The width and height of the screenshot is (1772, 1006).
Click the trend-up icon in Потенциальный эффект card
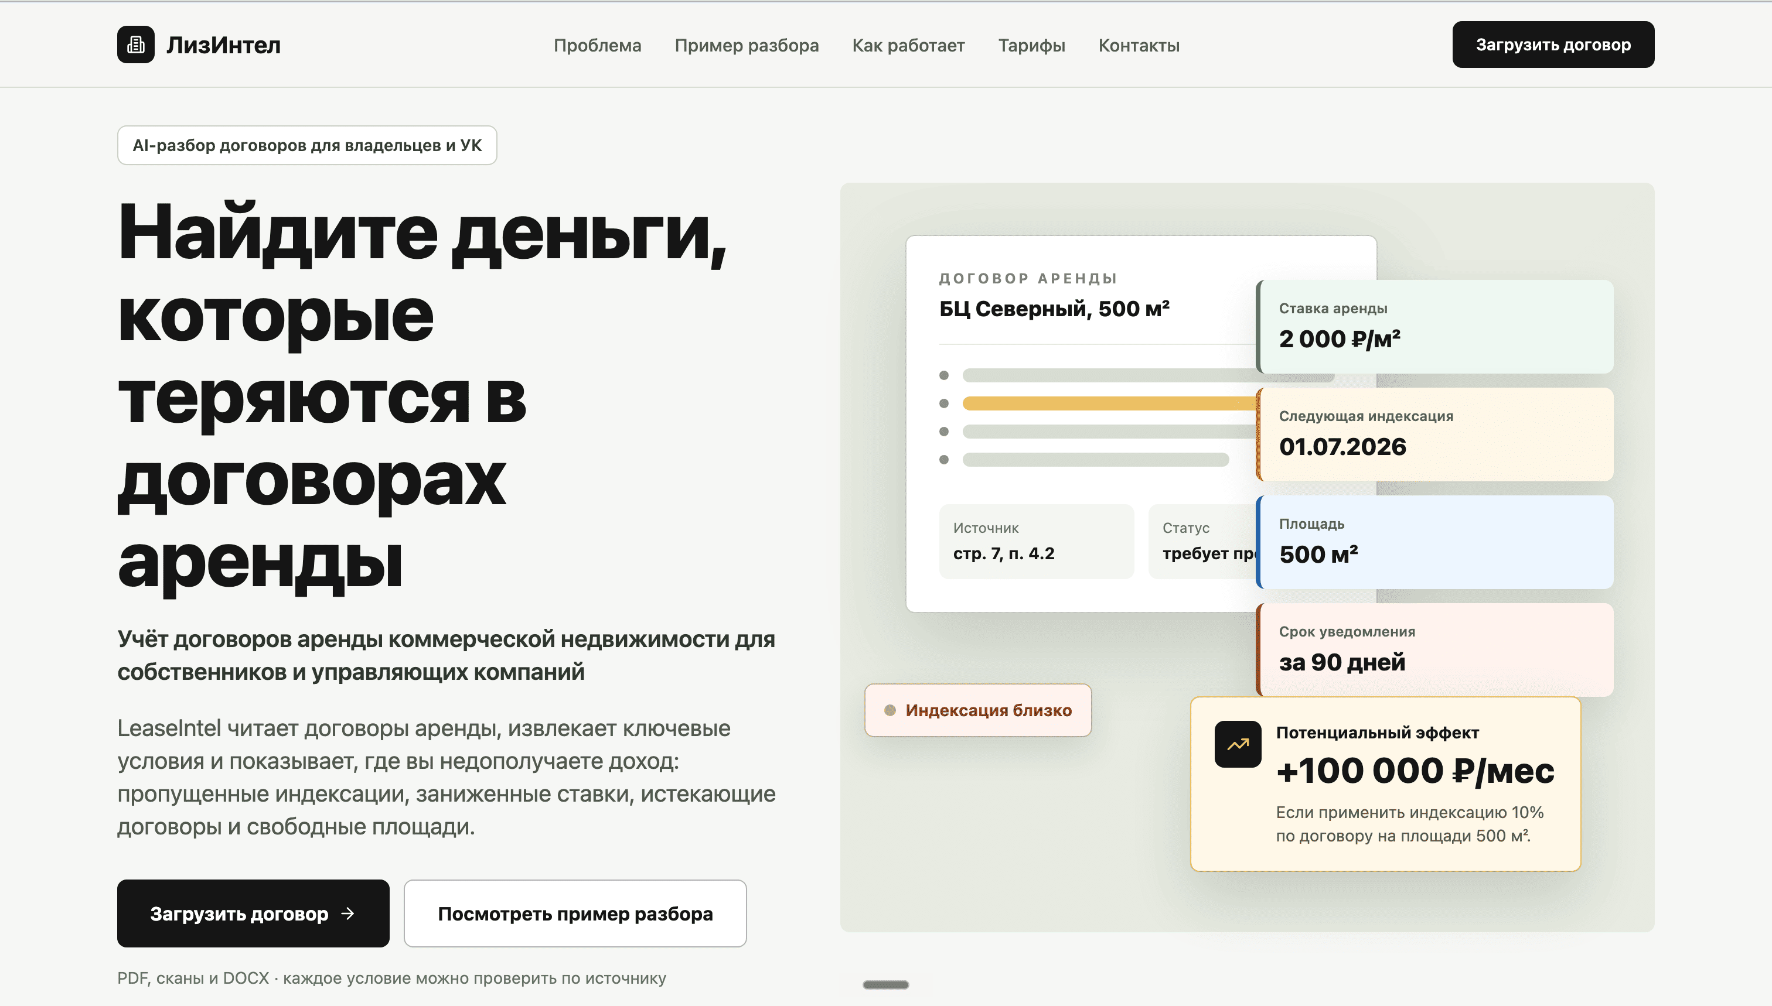click(1238, 744)
